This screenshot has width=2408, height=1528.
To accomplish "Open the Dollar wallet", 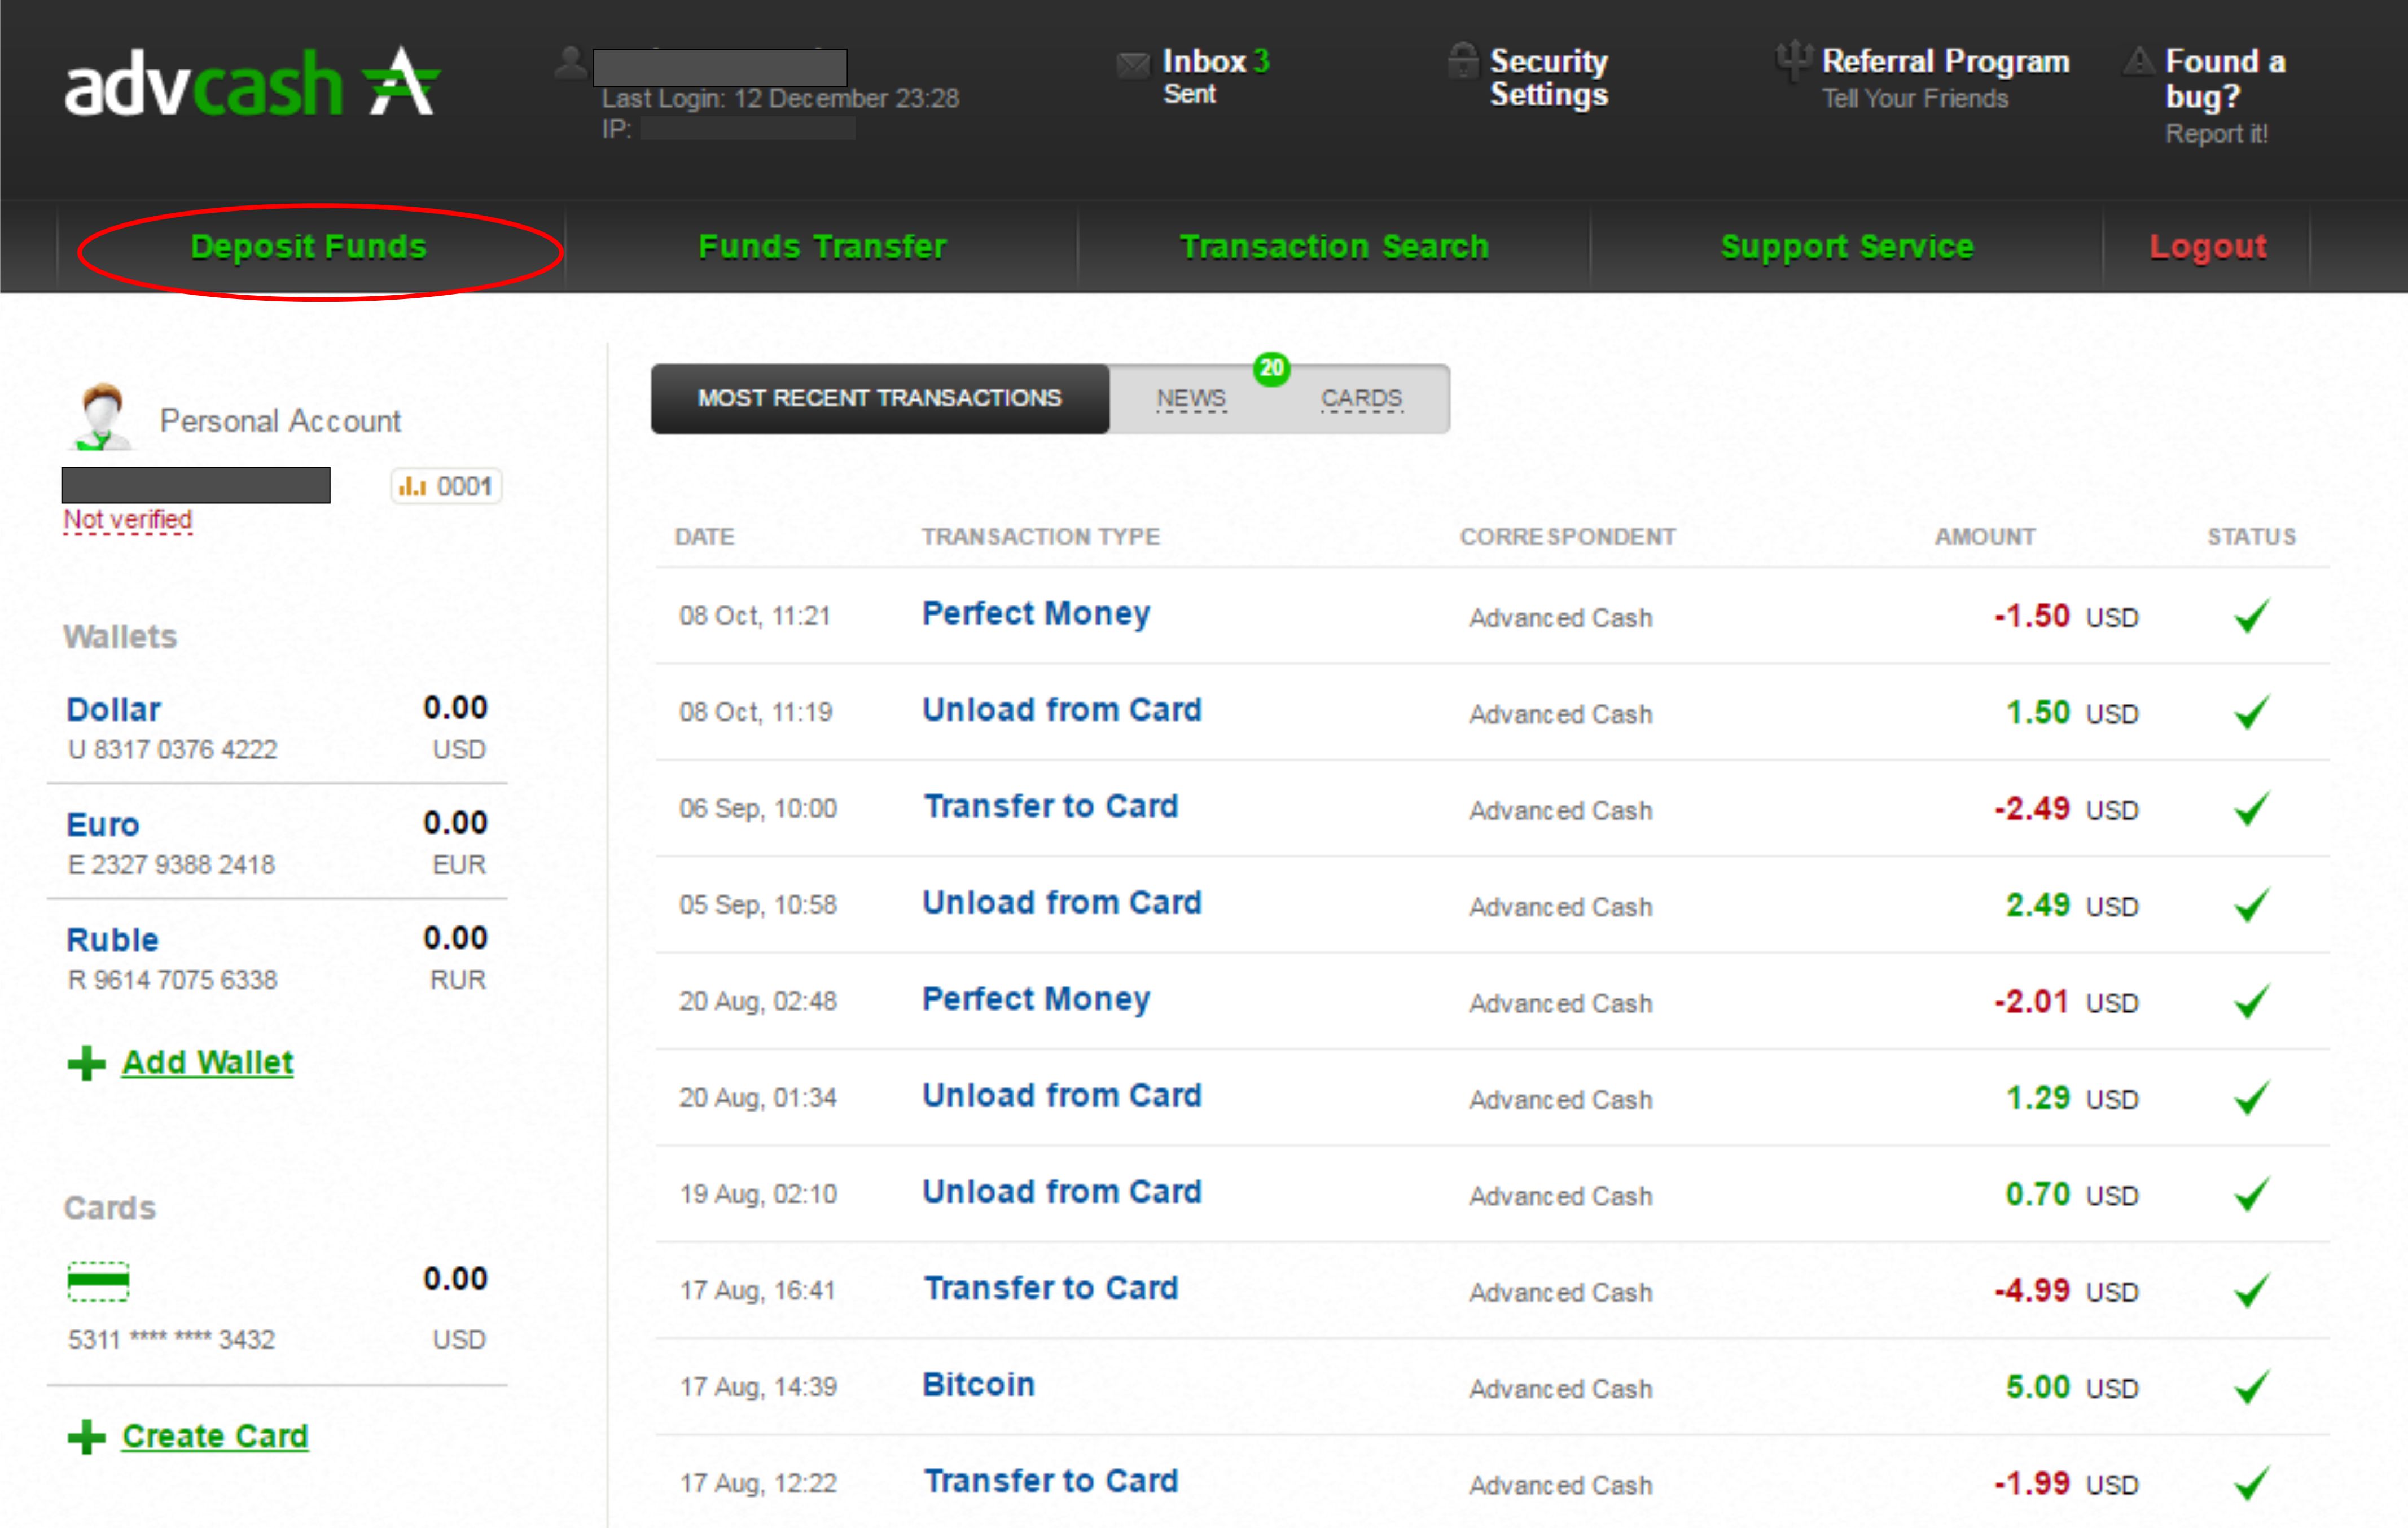I will coord(113,710).
